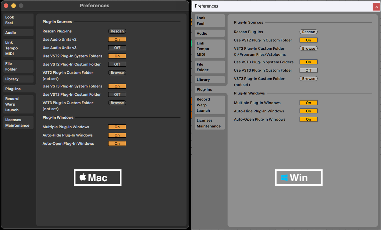Turn off Auto-Open Plug-In Windows on Mac
381x230 pixels.
click(117, 143)
